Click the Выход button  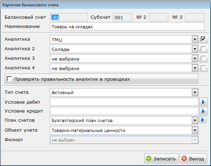(193, 159)
